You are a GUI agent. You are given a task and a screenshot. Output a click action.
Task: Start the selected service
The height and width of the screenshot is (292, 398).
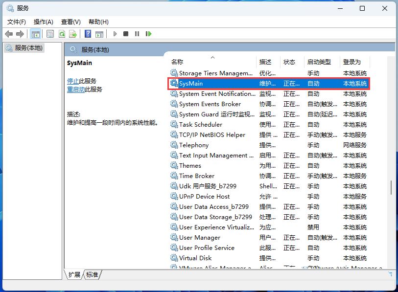tap(115, 34)
